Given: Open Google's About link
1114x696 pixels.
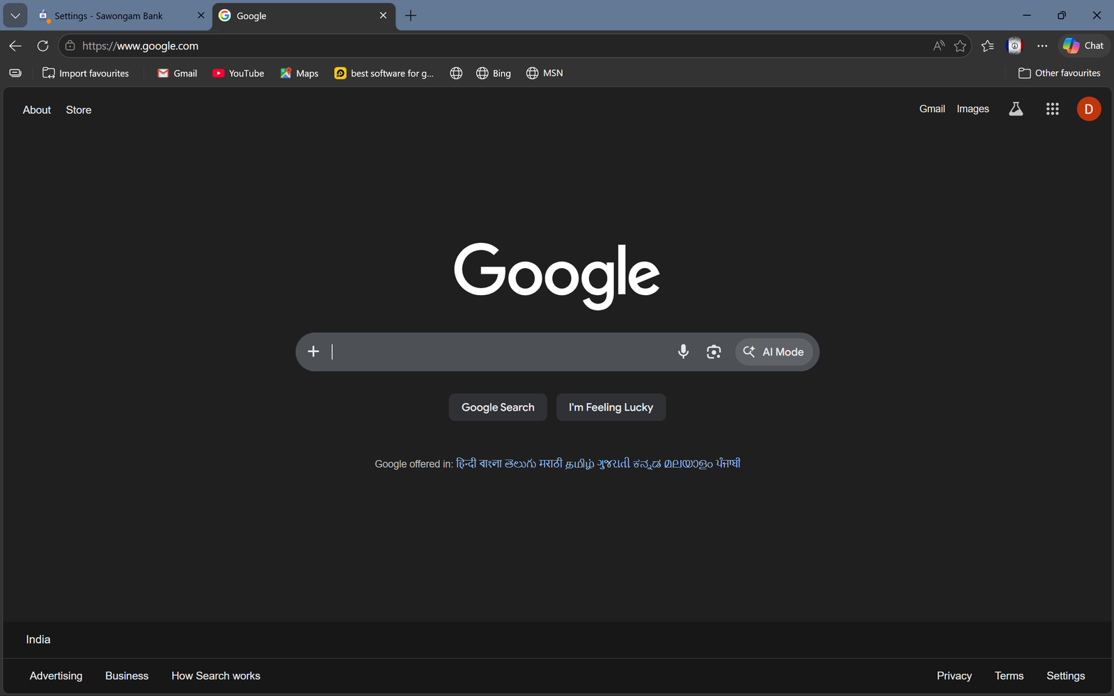Looking at the screenshot, I should pos(37,110).
